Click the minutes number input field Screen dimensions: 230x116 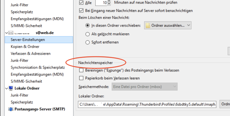[x=101, y=3]
